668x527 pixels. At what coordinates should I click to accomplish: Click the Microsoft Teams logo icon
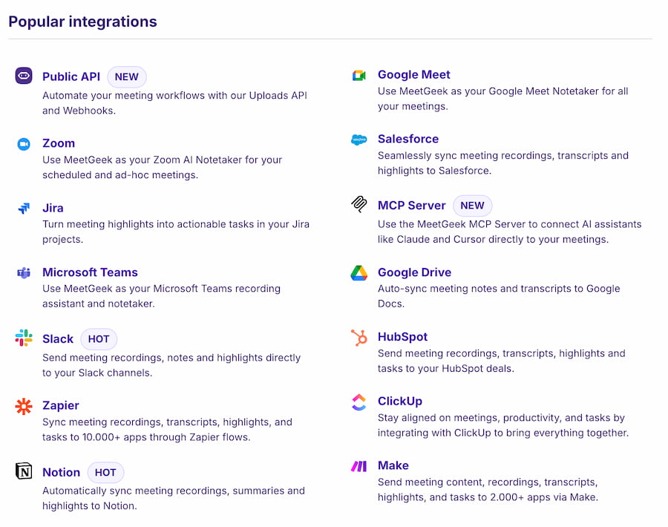coord(24,273)
